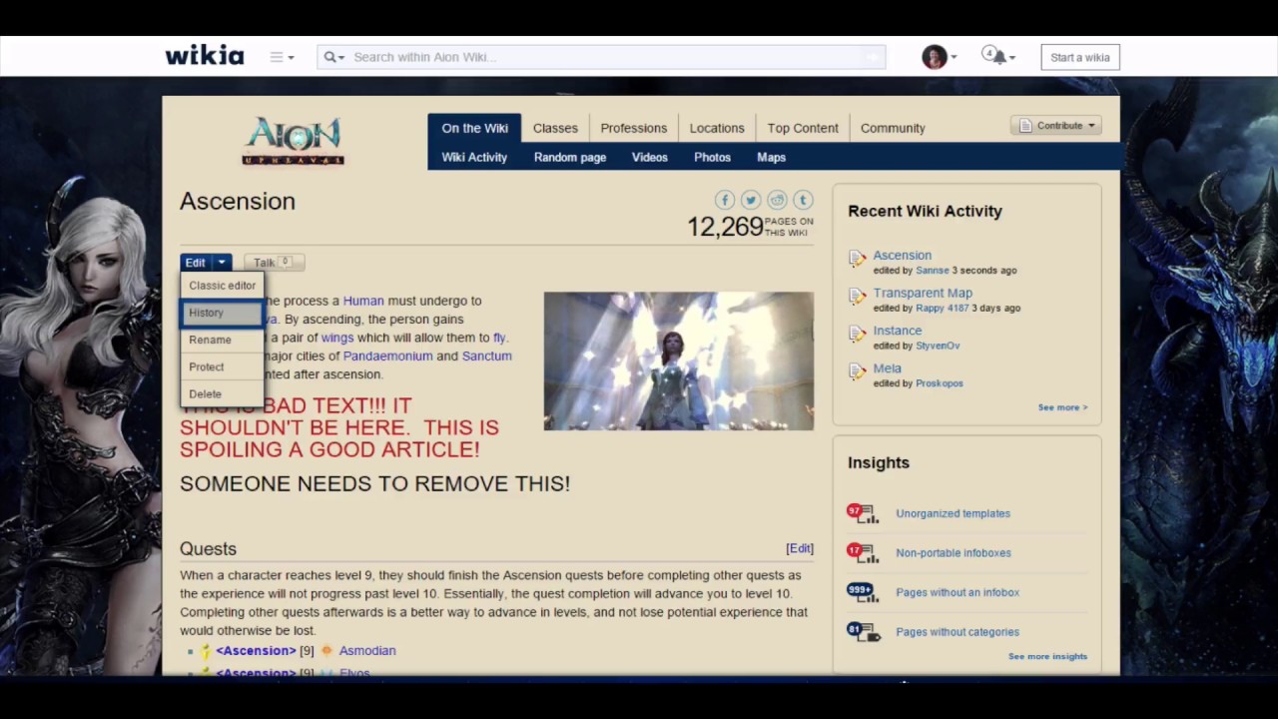Open the Classes tab
The width and height of the screenshot is (1278, 719).
tap(555, 128)
